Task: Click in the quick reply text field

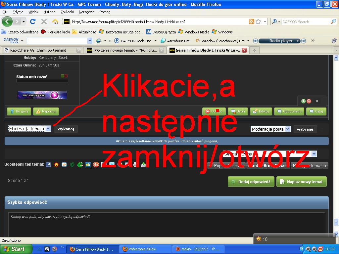Action: 167,225
